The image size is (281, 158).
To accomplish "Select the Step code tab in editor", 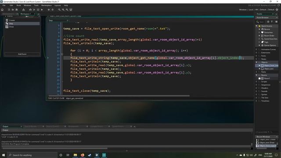I will 58,21.
